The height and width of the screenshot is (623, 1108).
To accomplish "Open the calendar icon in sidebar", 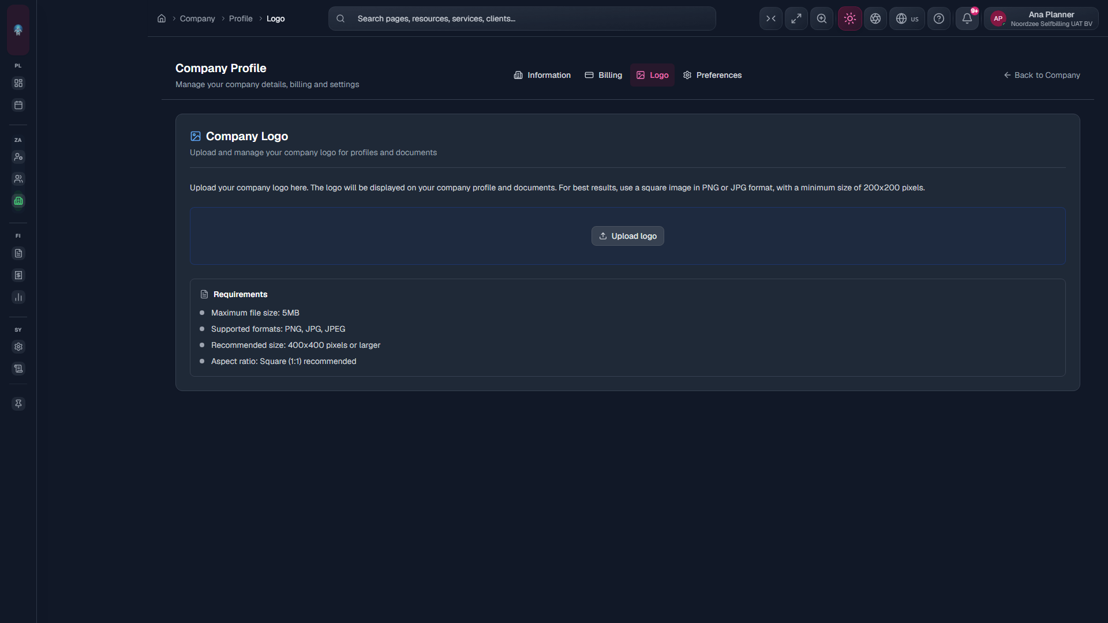I will (18, 105).
